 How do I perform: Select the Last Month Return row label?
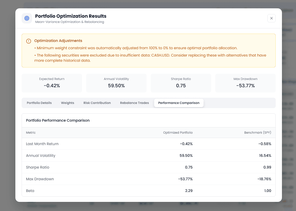(x=42, y=144)
